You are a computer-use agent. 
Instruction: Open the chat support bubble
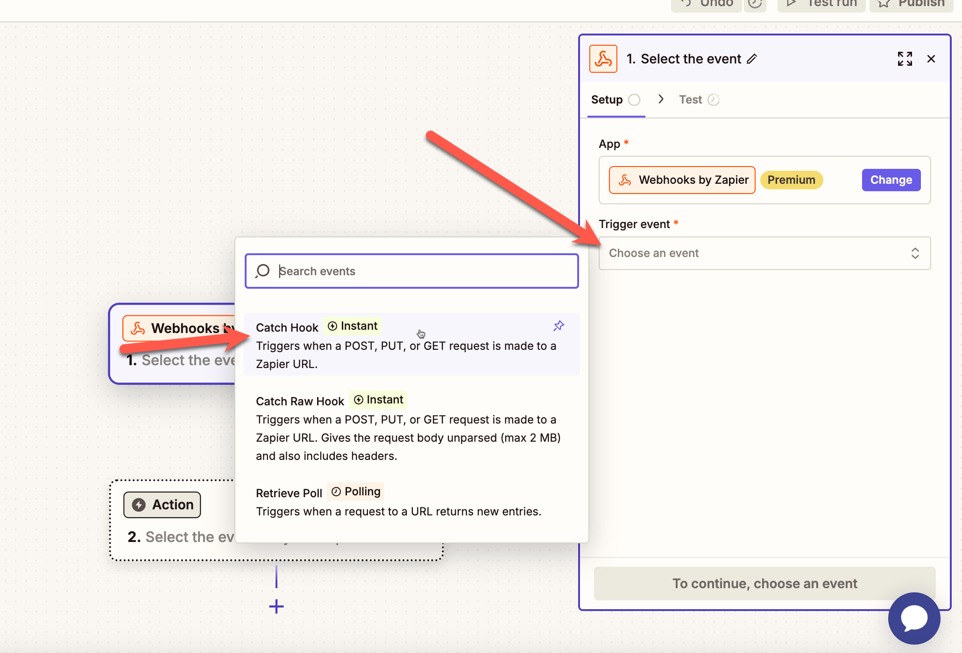pyautogui.click(x=914, y=618)
